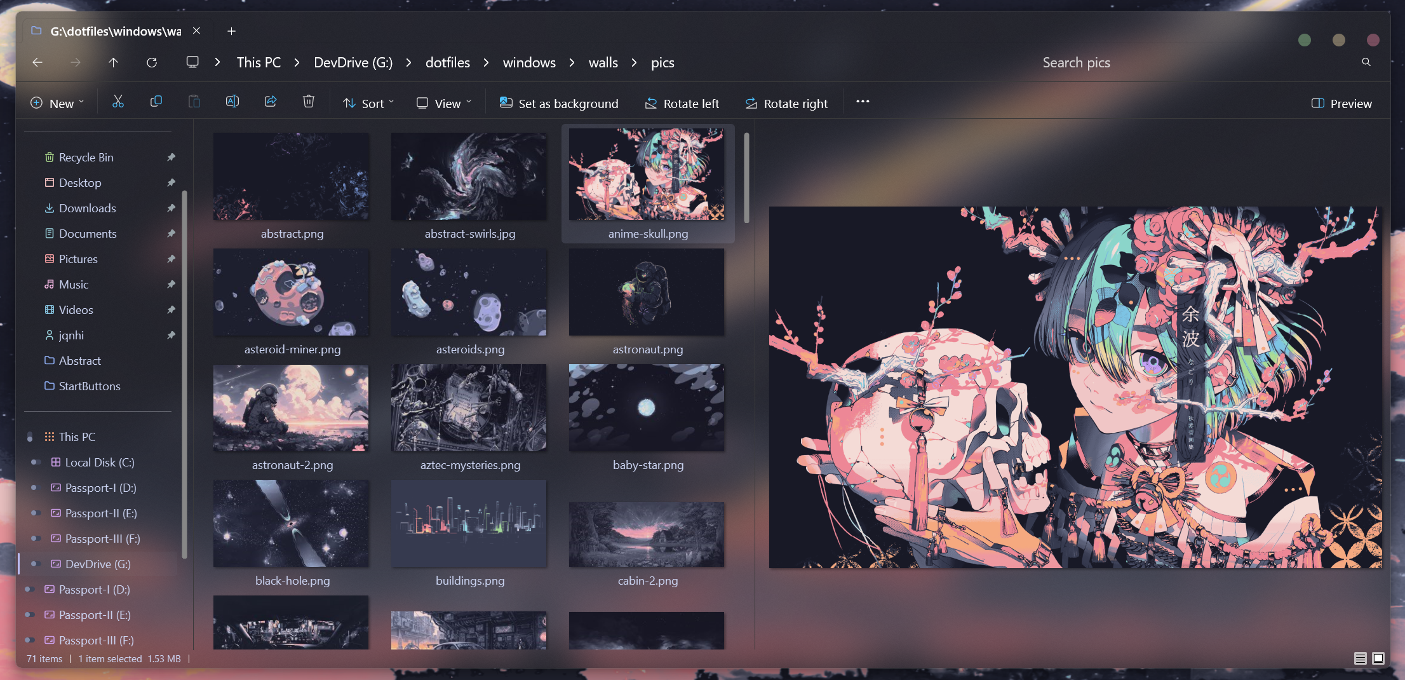
Task: Open Downloads in quick access
Action: point(87,208)
